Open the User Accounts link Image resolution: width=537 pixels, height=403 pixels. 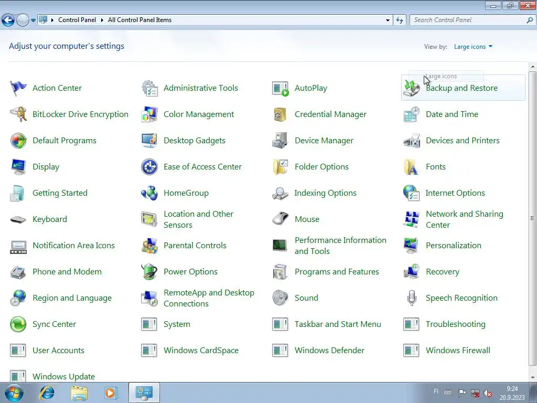point(58,350)
